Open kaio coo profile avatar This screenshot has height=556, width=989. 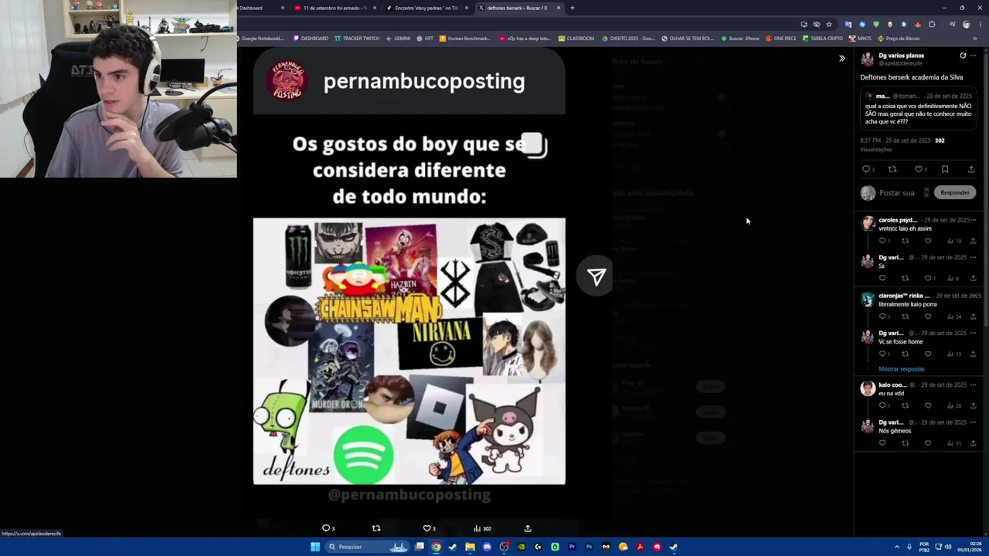[x=868, y=388]
